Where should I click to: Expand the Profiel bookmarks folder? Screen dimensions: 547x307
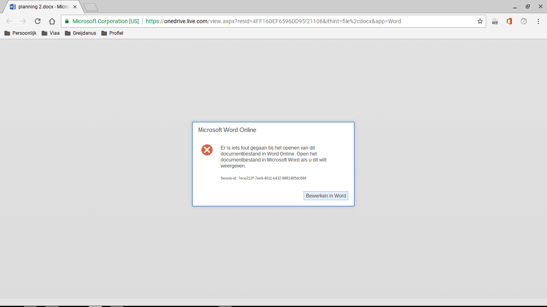tap(112, 33)
